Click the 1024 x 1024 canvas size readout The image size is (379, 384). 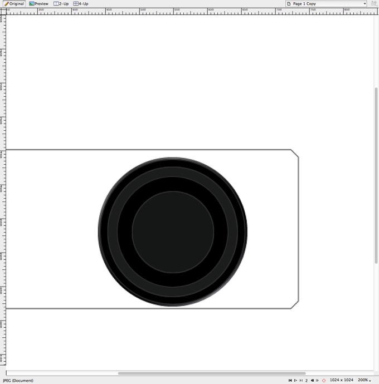(x=342, y=380)
